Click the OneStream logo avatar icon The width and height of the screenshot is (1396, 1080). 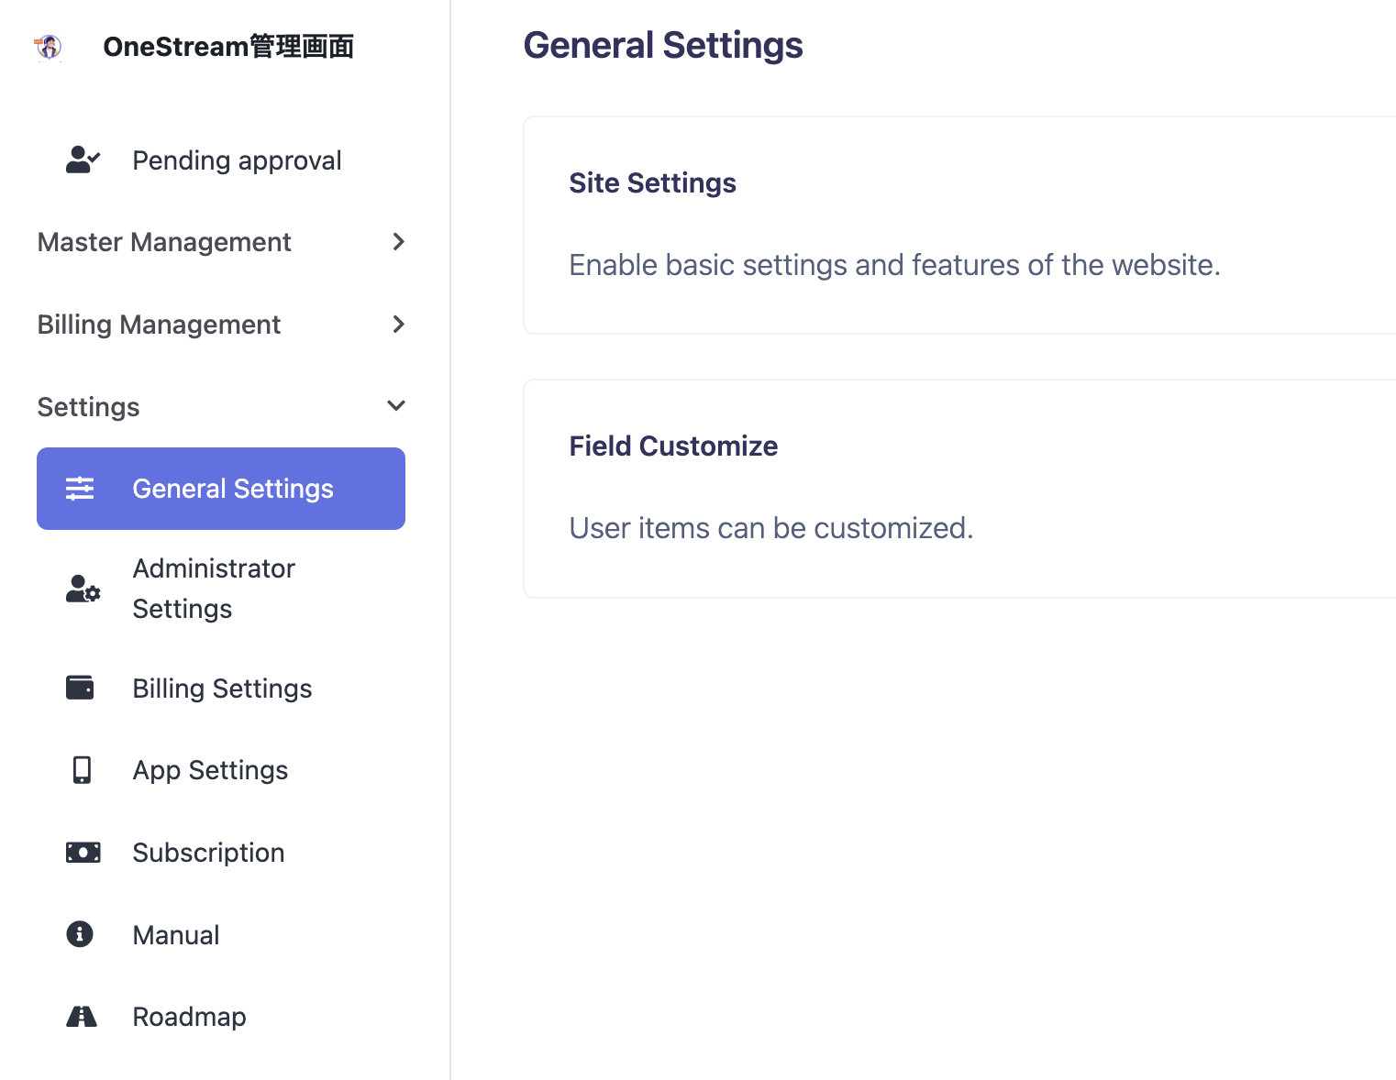(x=49, y=47)
